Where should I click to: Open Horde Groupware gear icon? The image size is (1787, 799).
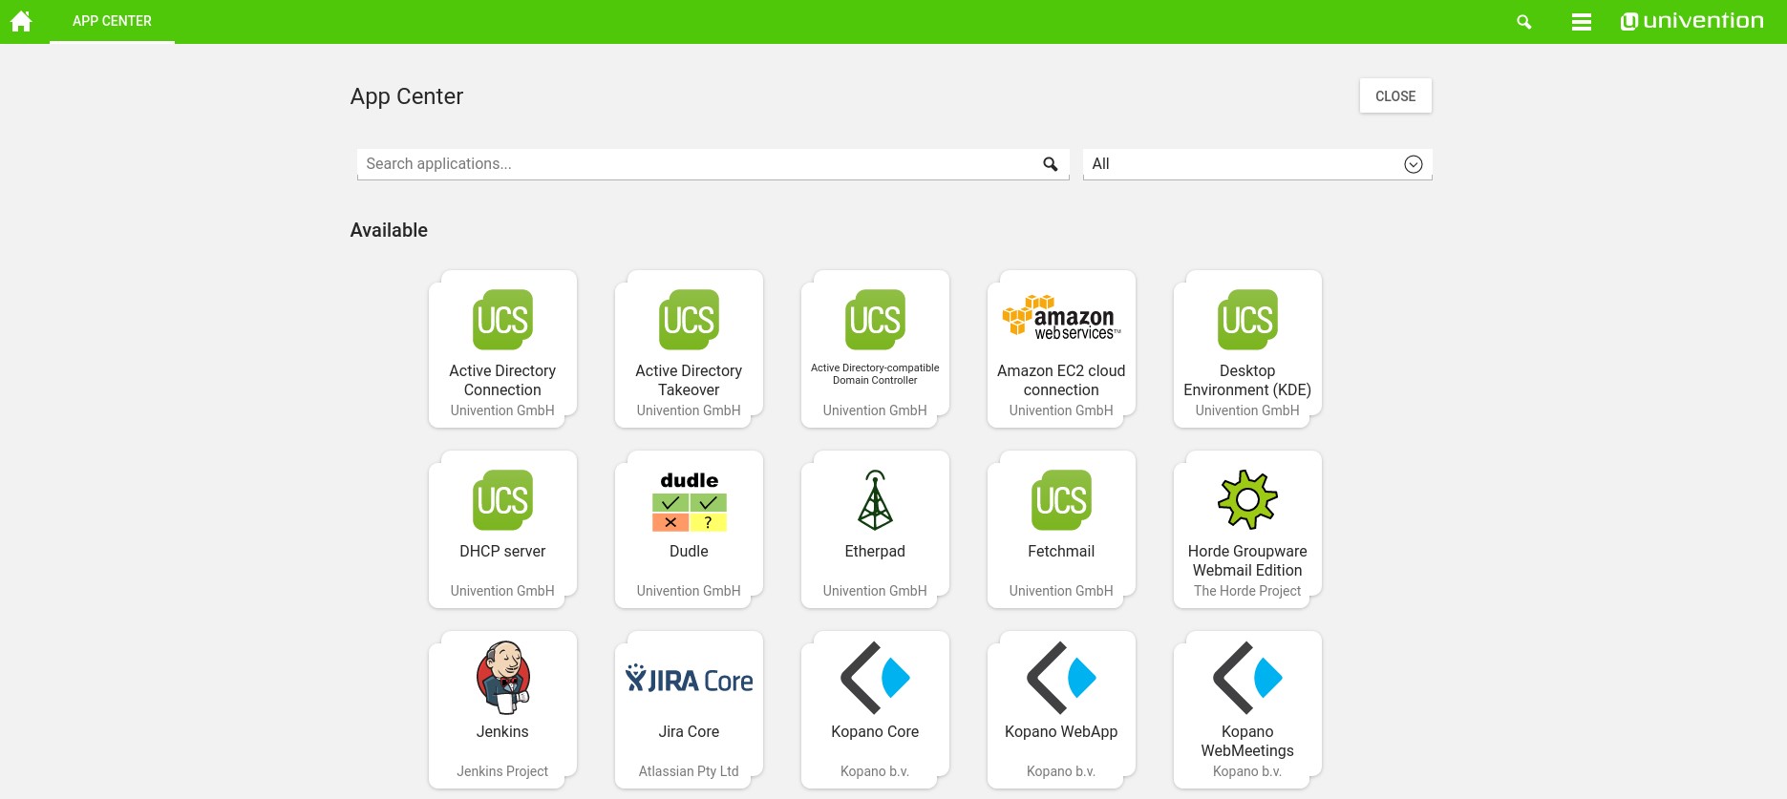click(x=1247, y=499)
